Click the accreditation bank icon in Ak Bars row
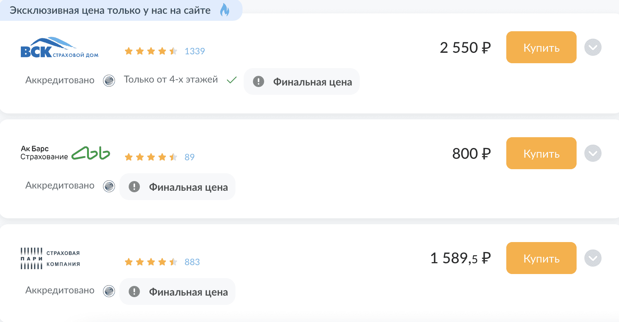The height and width of the screenshot is (322, 619). pyautogui.click(x=109, y=186)
